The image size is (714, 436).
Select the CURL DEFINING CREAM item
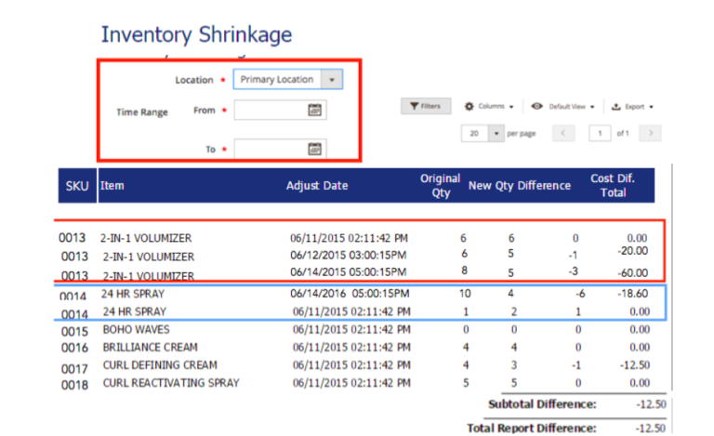click(160, 365)
